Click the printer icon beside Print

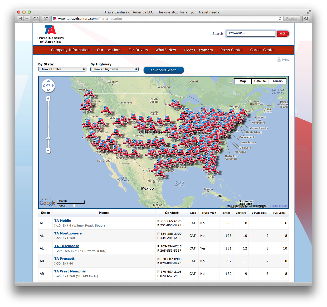pos(279,60)
